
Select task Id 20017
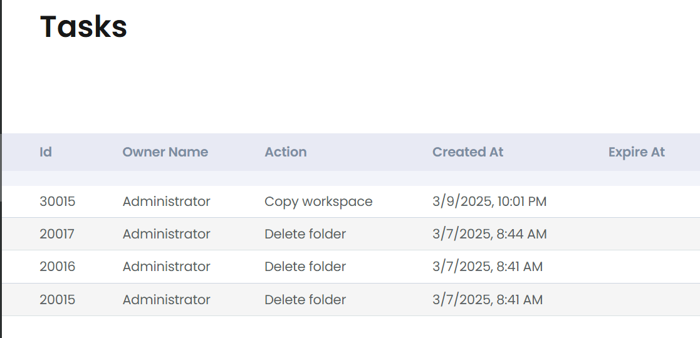[57, 234]
